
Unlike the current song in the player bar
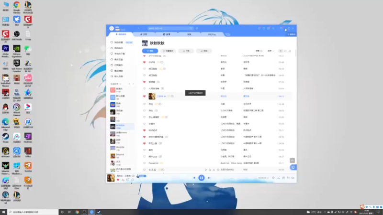118,180
